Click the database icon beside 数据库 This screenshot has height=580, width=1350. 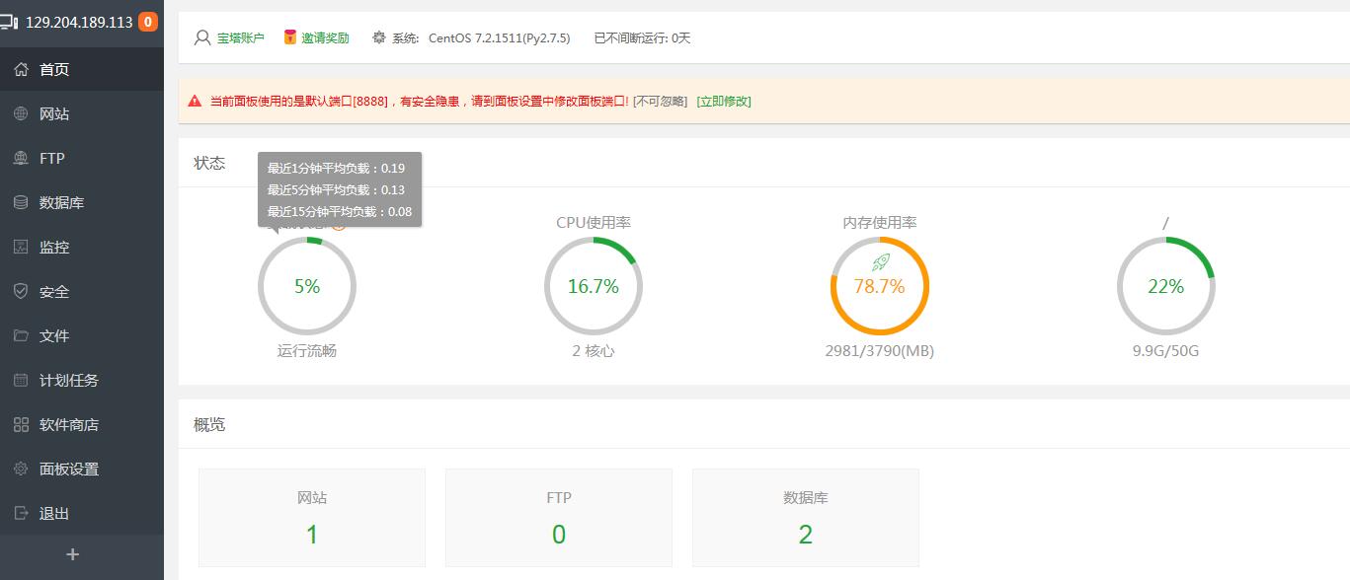pos(21,202)
